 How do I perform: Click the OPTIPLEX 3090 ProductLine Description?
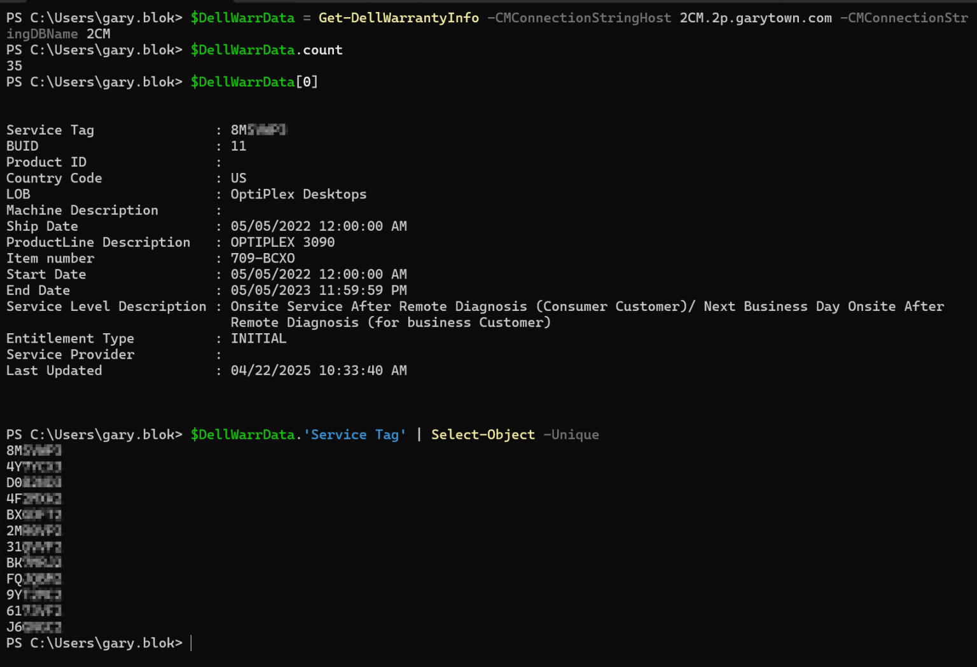point(282,242)
